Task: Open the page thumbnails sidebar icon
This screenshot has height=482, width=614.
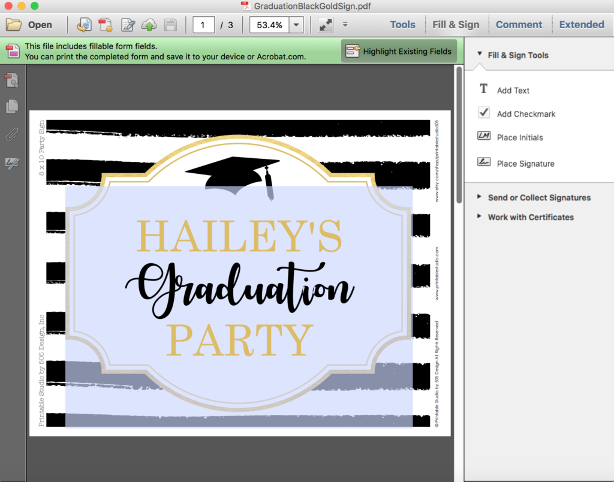Action: pyautogui.click(x=12, y=80)
